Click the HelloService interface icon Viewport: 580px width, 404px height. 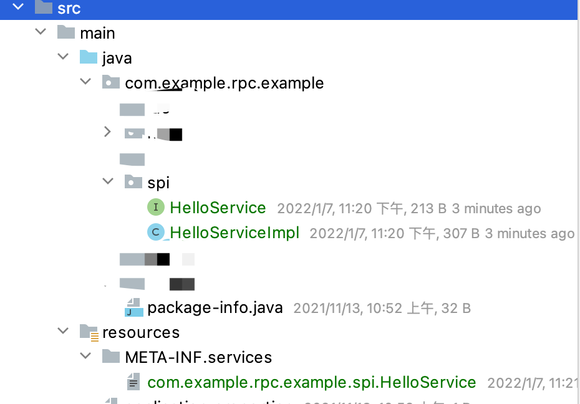(x=156, y=208)
